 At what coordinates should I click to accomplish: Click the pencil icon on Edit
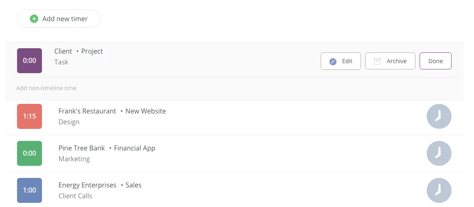[x=333, y=61]
